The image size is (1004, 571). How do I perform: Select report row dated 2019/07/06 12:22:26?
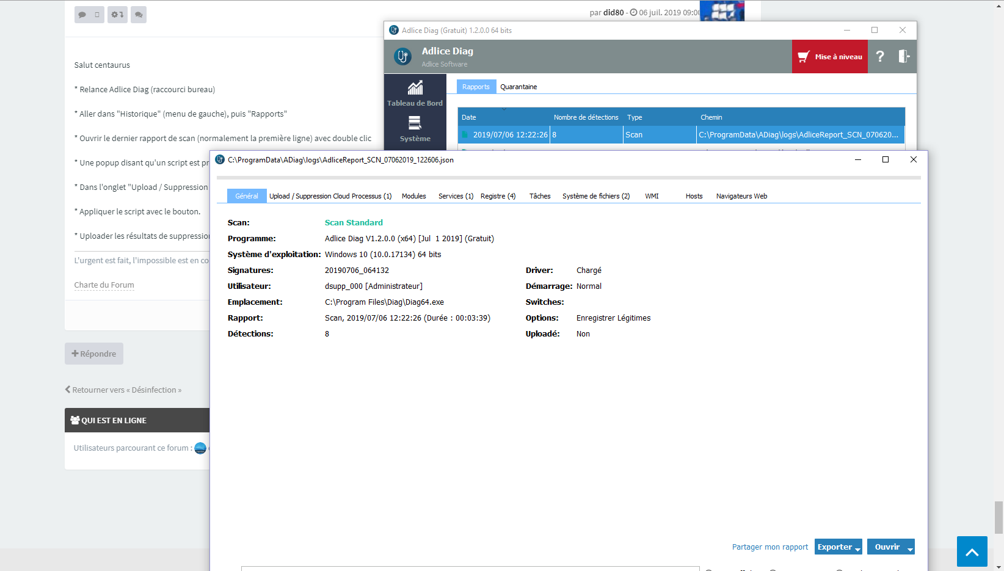[x=681, y=135]
